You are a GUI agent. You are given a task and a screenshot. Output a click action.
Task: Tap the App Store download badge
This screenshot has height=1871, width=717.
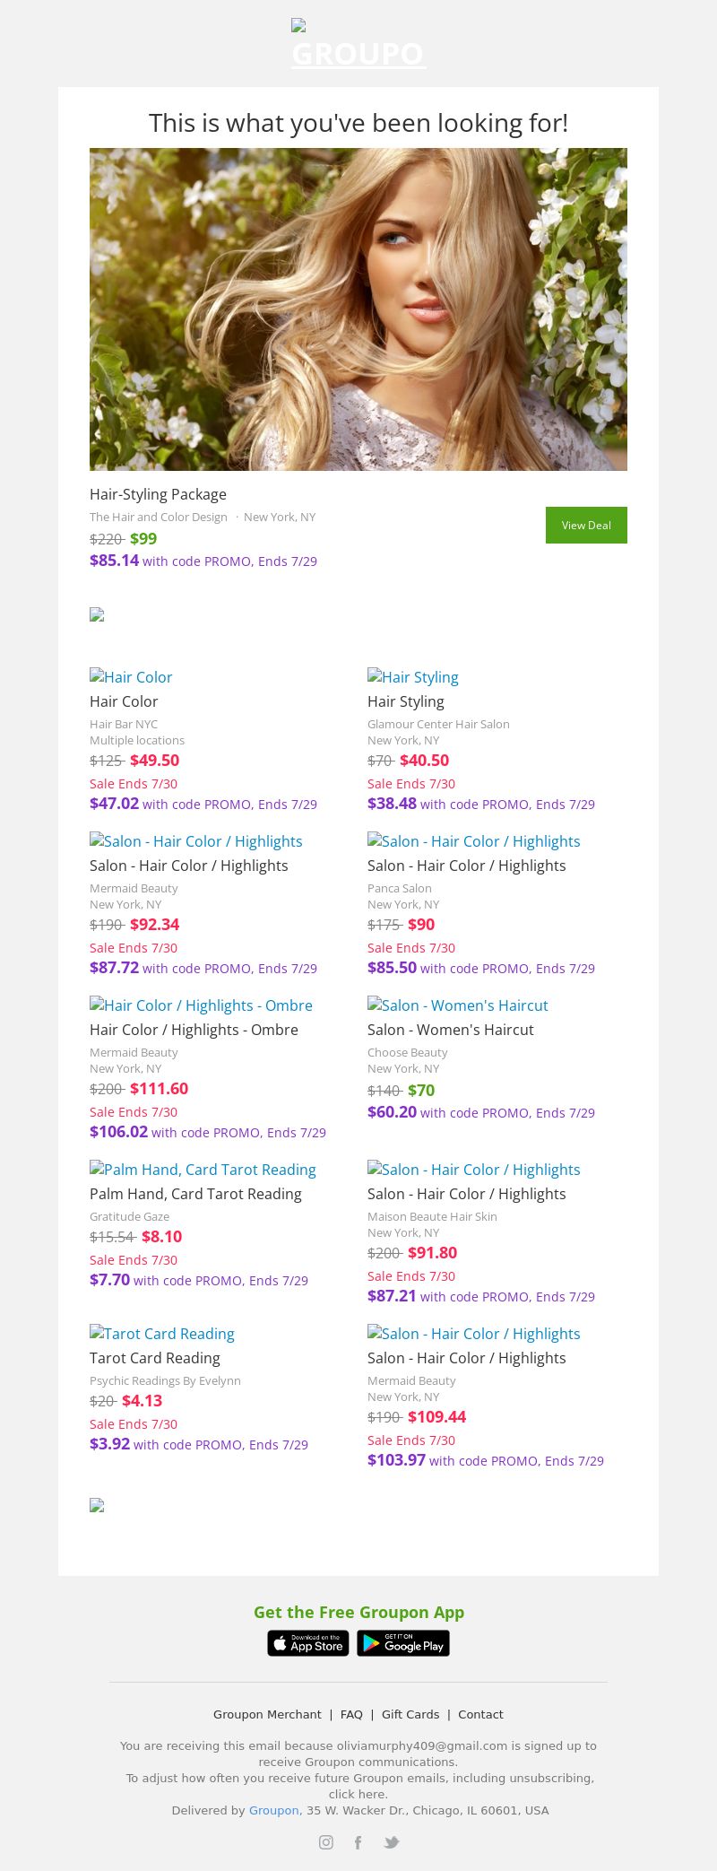point(308,1643)
